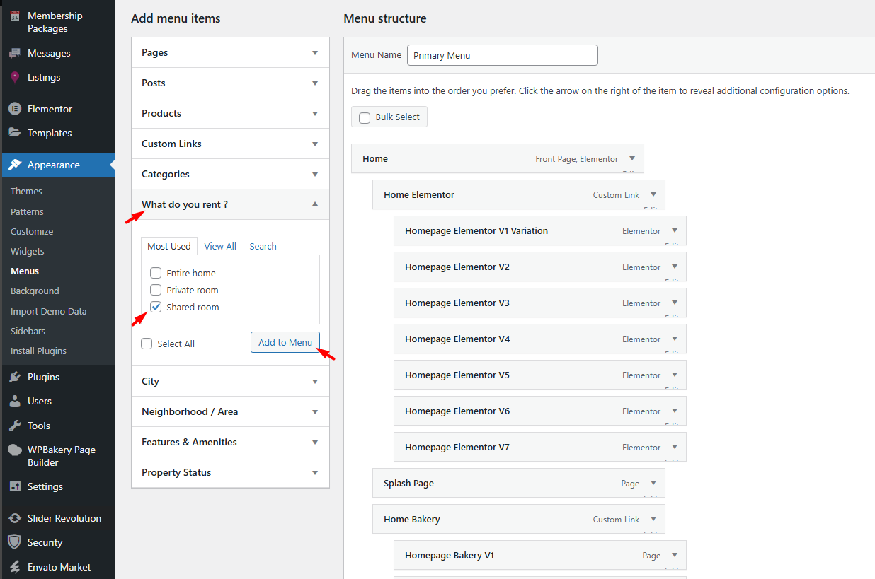
Task: Open Slider Revolution via its icon
Action: pyautogui.click(x=15, y=518)
